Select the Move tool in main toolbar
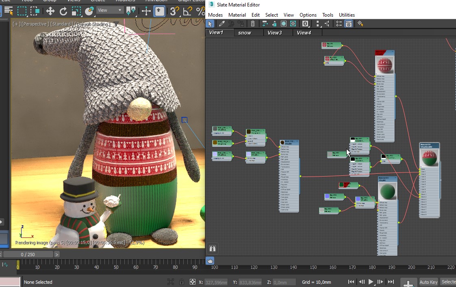 [50, 11]
